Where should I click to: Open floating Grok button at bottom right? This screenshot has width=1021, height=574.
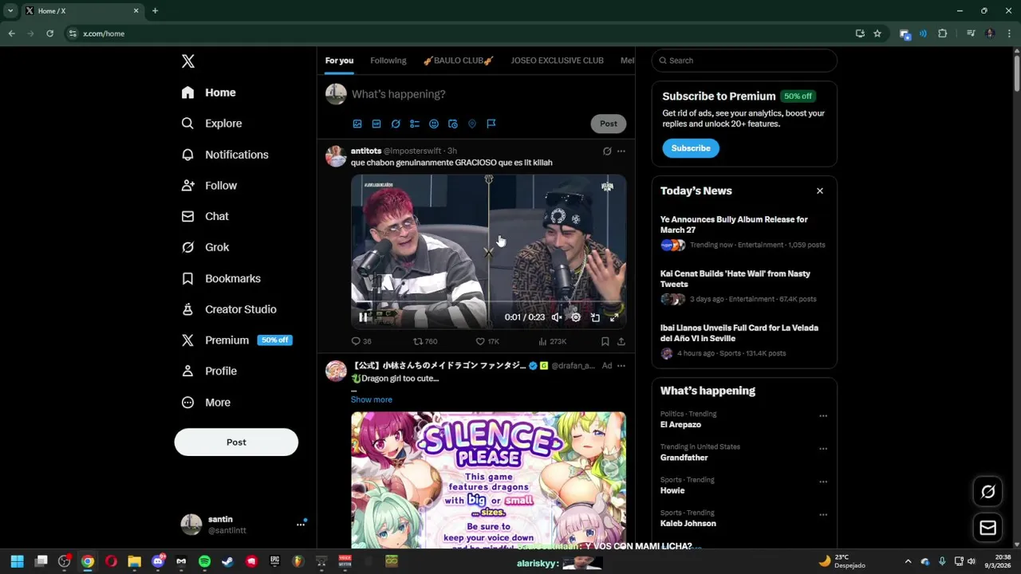pyautogui.click(x=987, y=492)
